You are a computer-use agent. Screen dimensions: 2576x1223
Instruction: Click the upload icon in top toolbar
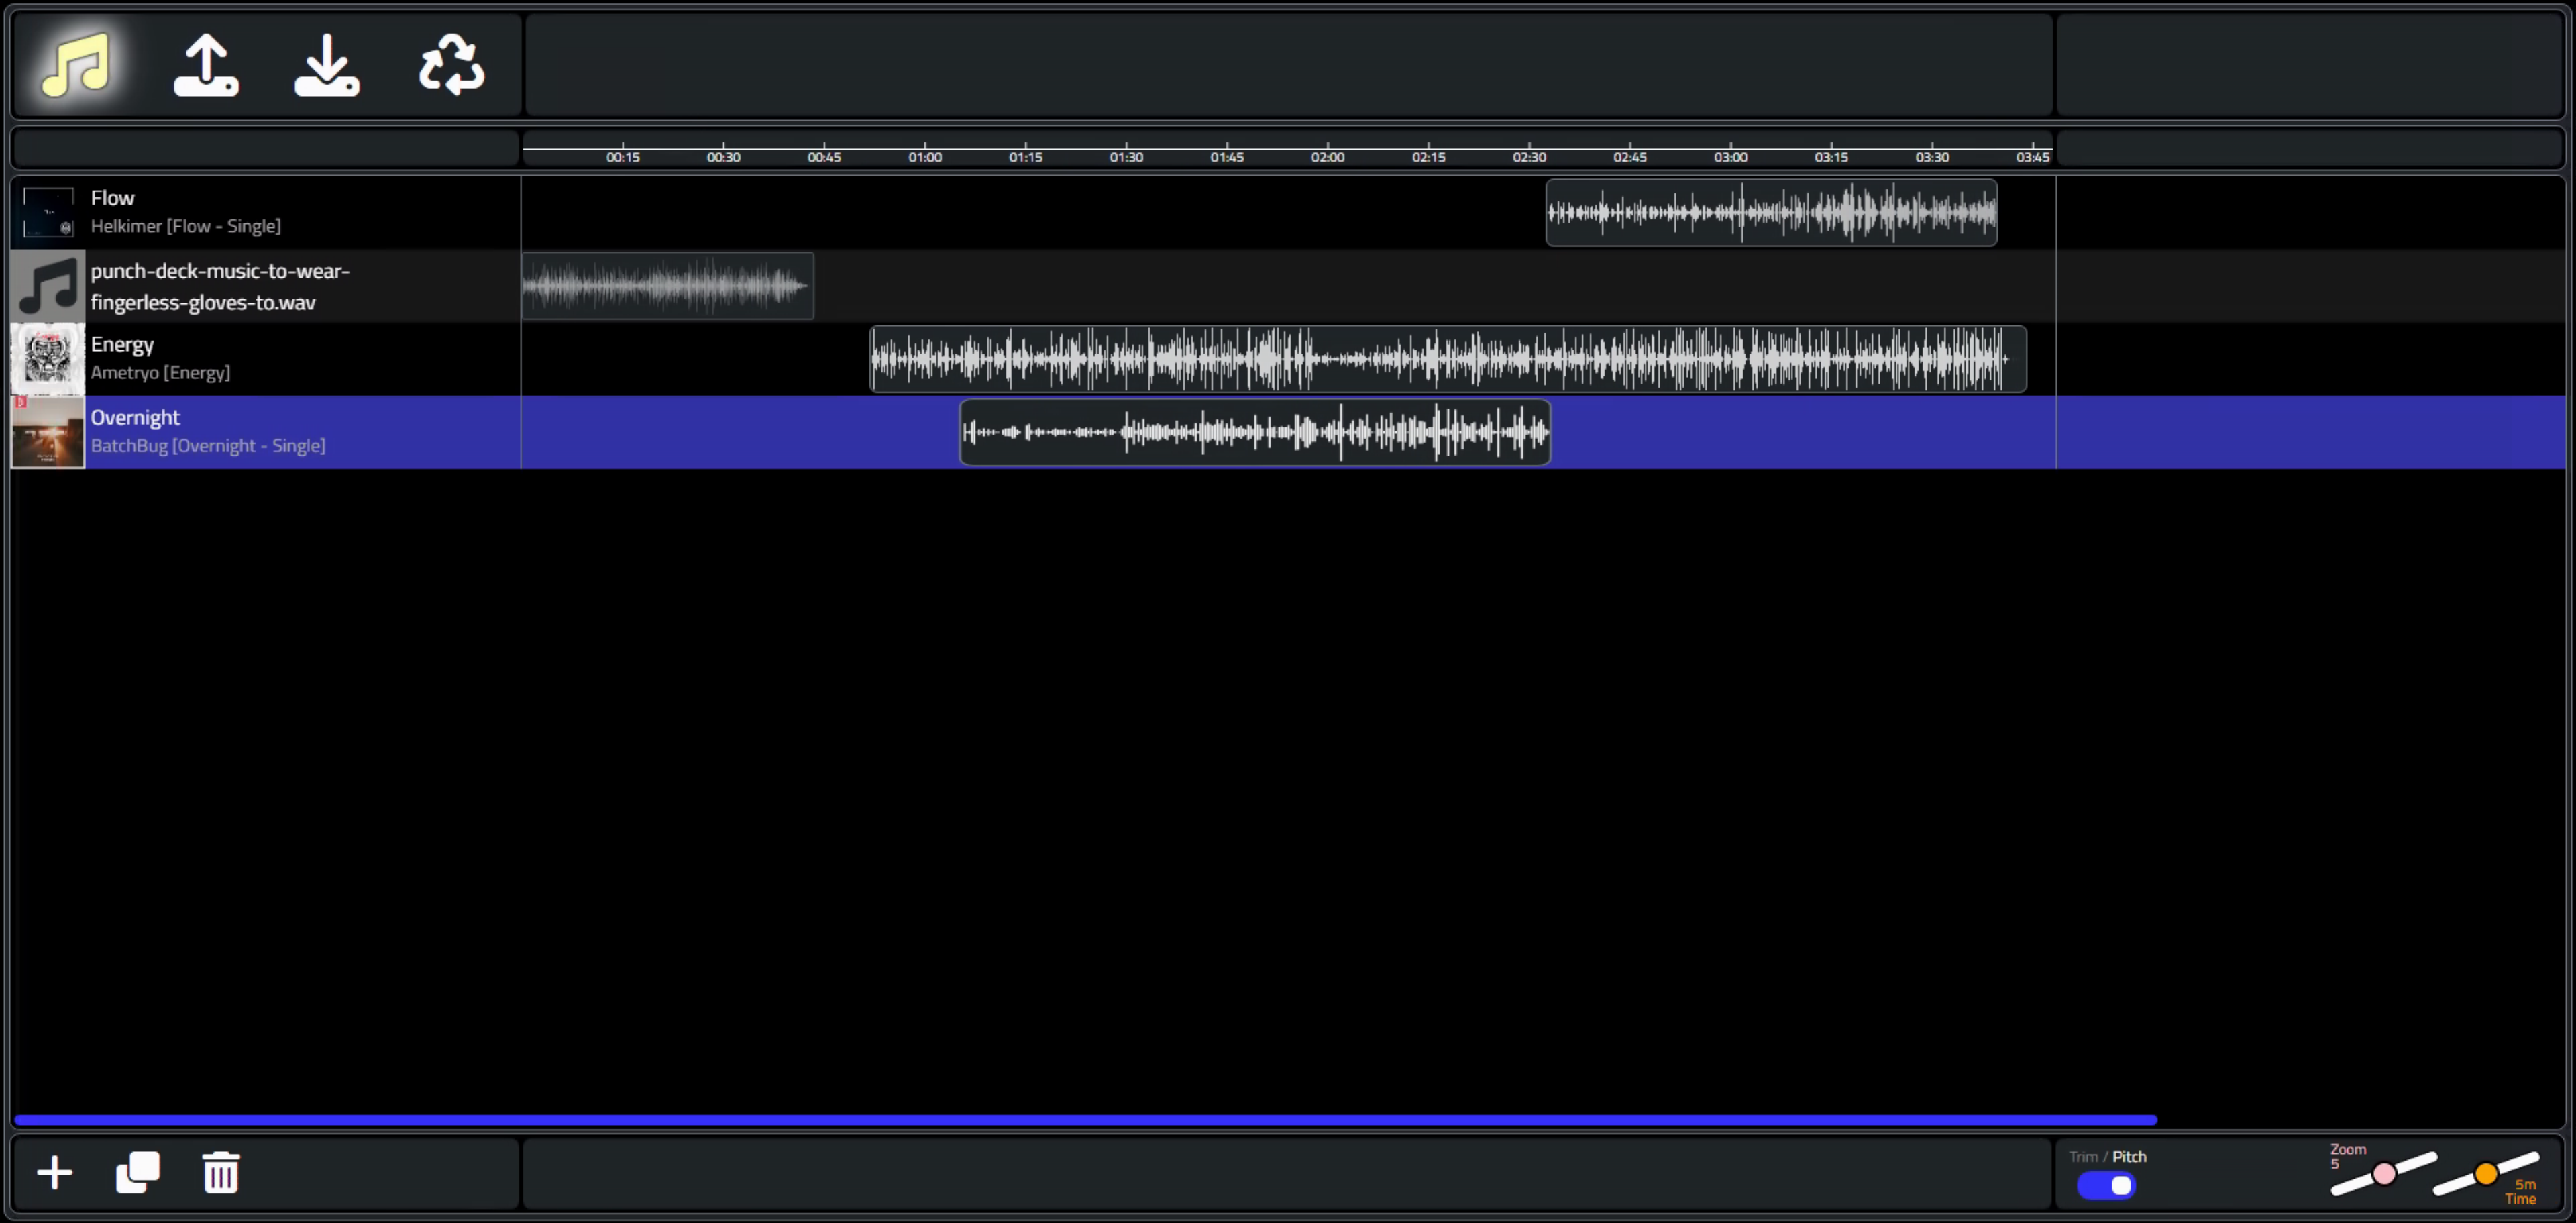point(206,65)
